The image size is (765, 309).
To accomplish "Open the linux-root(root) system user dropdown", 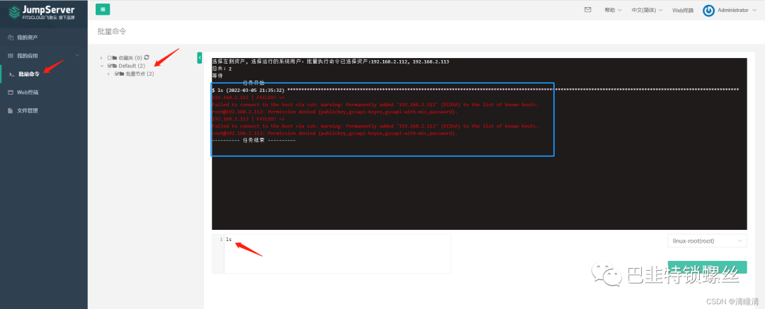I will click(707, 241).
